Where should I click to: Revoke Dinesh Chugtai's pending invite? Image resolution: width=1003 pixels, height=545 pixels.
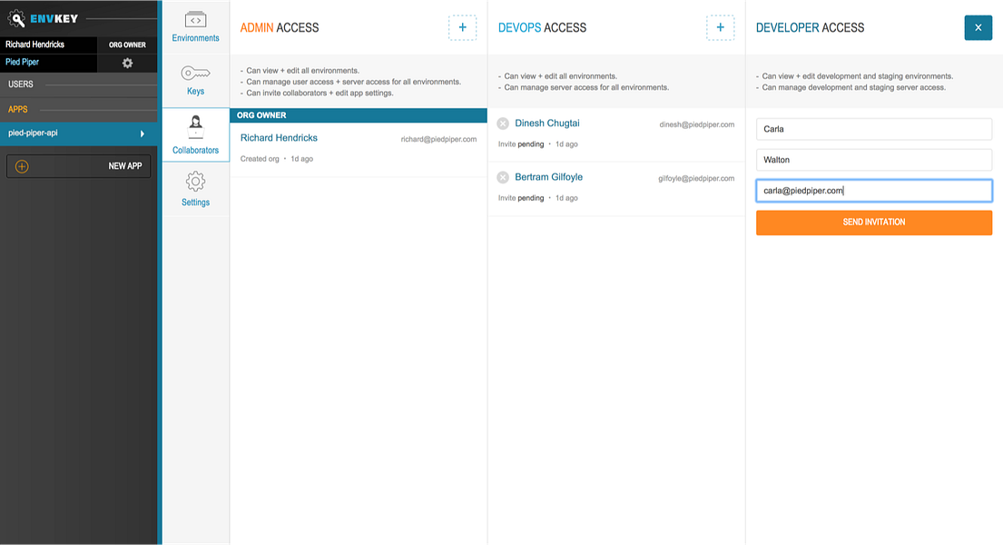click(x=503, y=124)
